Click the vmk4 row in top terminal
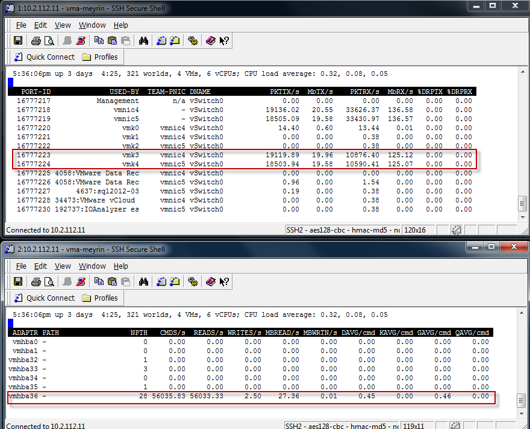 click(244, 164)
